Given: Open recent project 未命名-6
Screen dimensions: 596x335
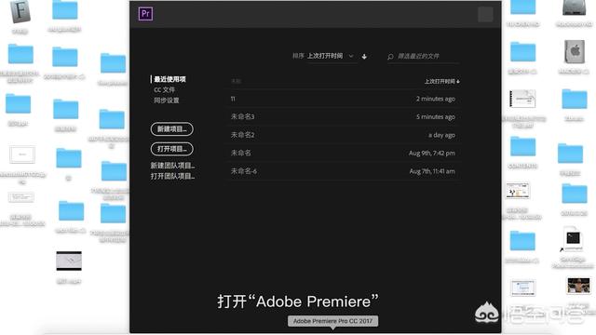Looking at the screenshot, I should click(343, 171).
